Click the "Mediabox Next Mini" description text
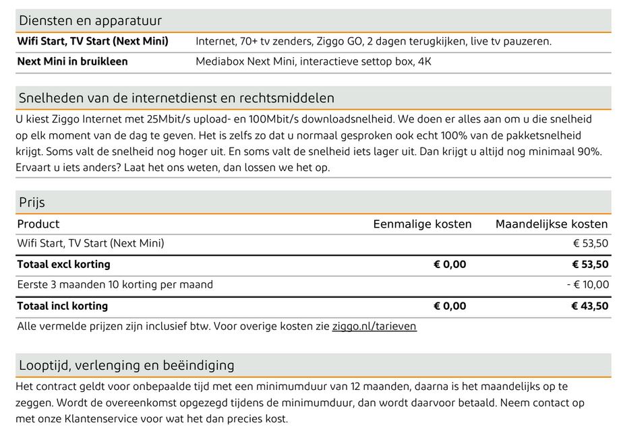 (x=313, y=62)
